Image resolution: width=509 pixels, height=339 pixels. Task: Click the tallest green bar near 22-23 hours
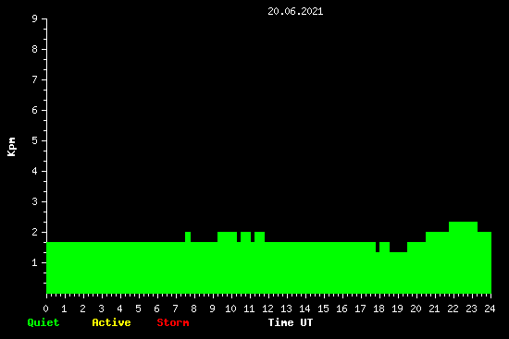pos(463,258)
